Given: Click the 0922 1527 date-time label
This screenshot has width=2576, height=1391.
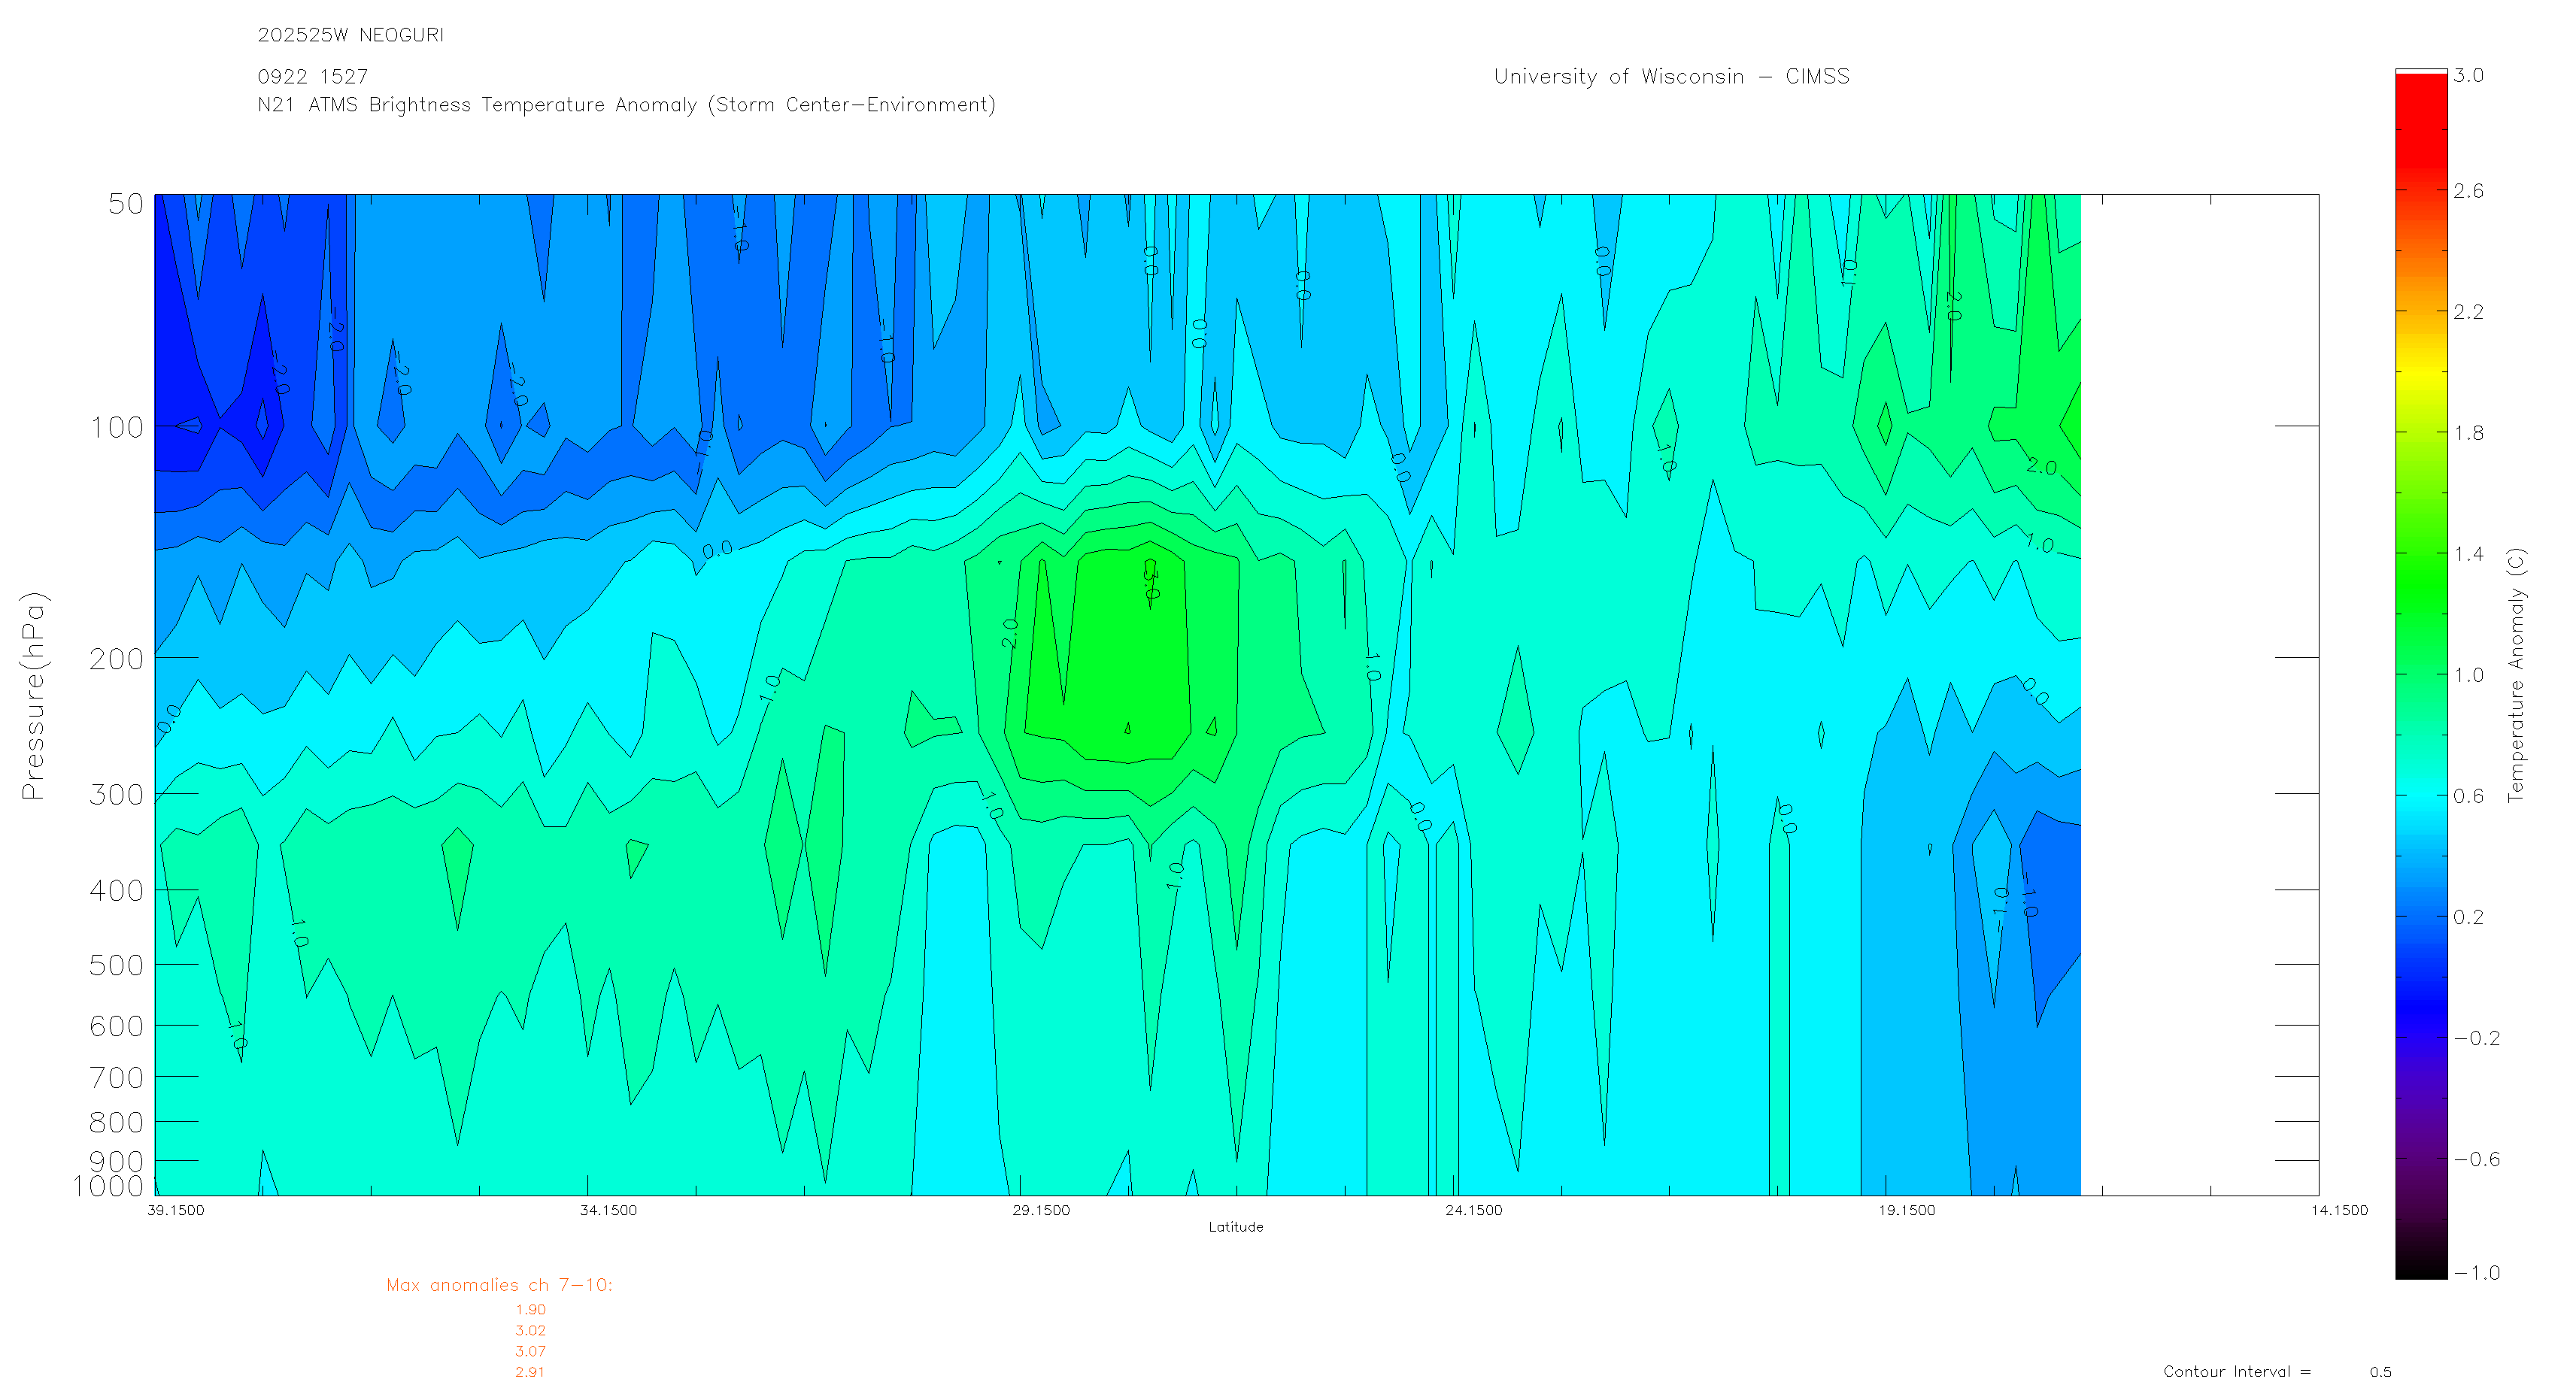Looking at the screenshot, I should point(312,77).
